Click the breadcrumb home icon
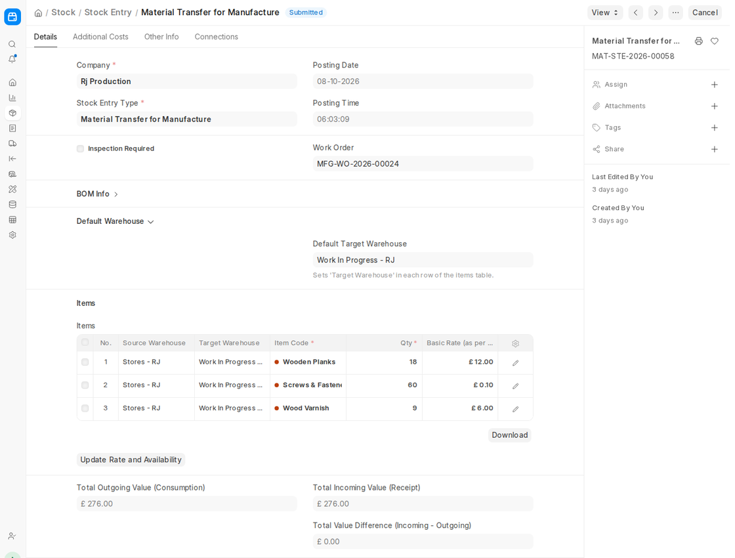The width and height of the screenshot is (735, 558). (x=39, y=12)
